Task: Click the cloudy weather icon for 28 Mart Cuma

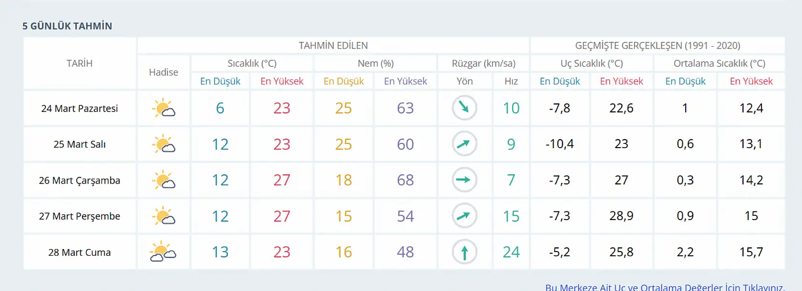Action: pyautogui.click(x=163, y=252)
